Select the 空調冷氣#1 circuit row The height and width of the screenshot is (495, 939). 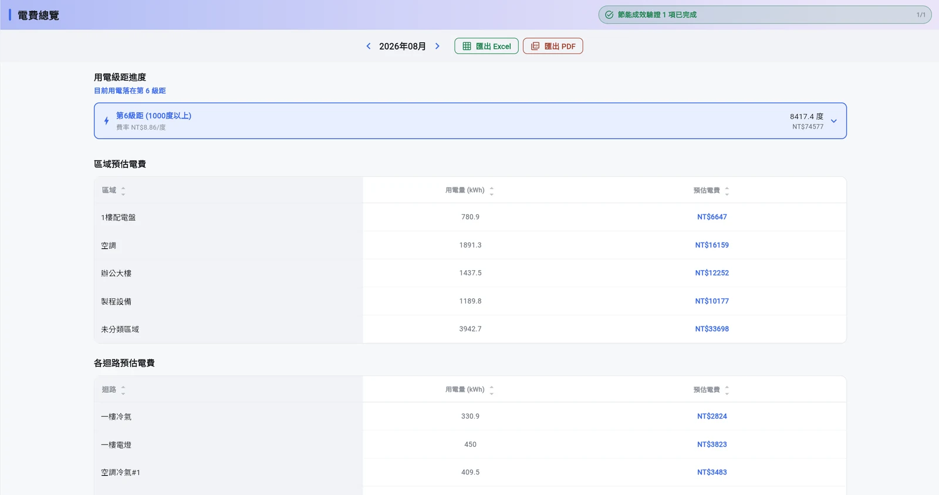(x=470, y=473)
